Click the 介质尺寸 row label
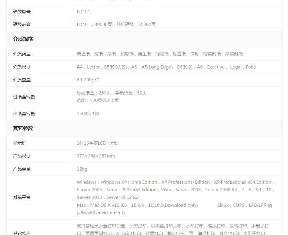Image resolution: width=288 pixels, height=235 pixels. pyautogui.click(x=22, y=67)
